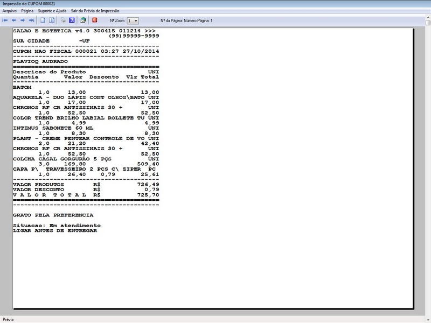Viewport: 431px width, 323px height.
Task: Export to Word icon
Action: coord(72,20)
